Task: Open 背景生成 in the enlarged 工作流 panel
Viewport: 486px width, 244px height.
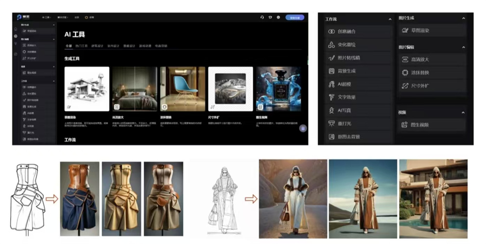Action: click(x=359, y=71)
